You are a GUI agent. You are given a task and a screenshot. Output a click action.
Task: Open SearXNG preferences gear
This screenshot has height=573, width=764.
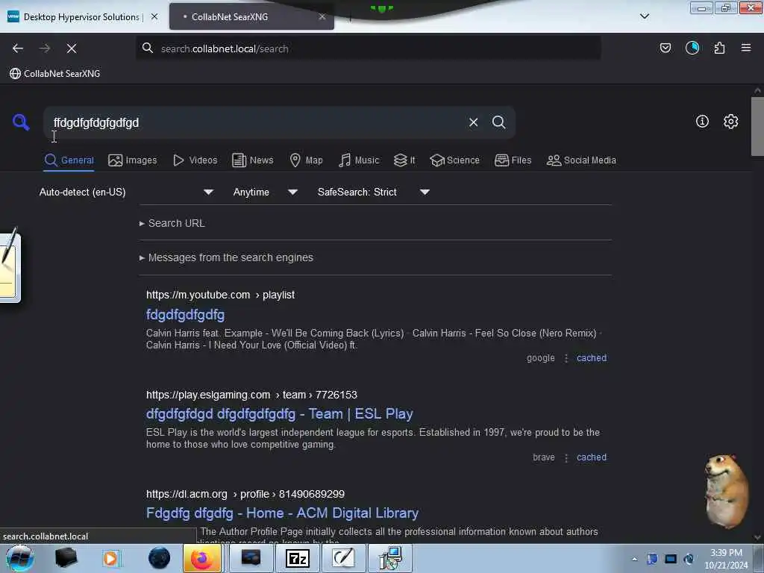(730, 122)
